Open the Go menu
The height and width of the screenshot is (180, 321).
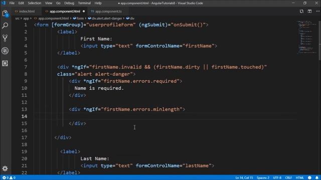point(58,3)
